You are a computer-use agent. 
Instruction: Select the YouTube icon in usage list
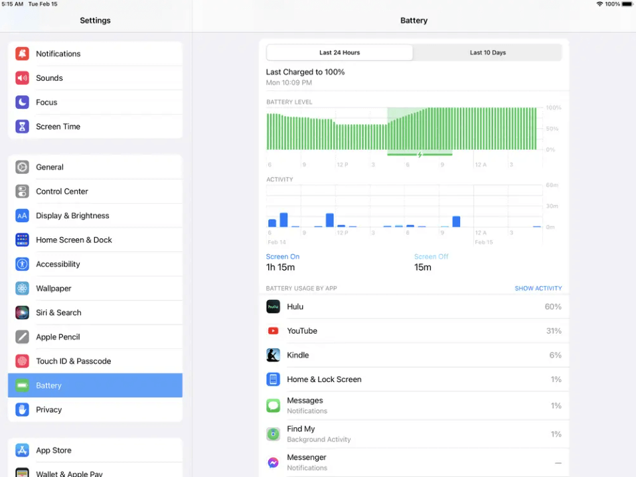pos(273,330)
